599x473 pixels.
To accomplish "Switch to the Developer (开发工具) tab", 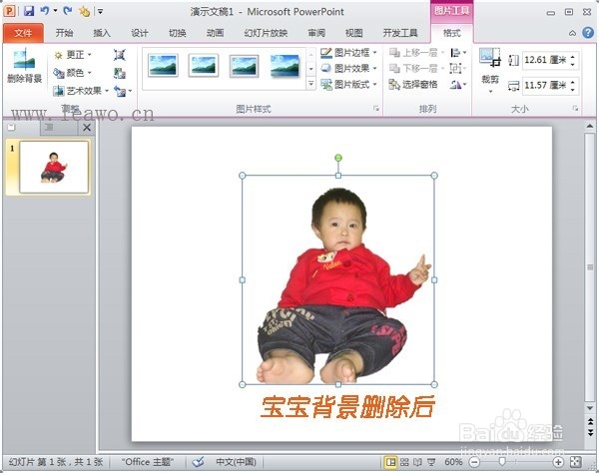I will [x=400, y=33].
